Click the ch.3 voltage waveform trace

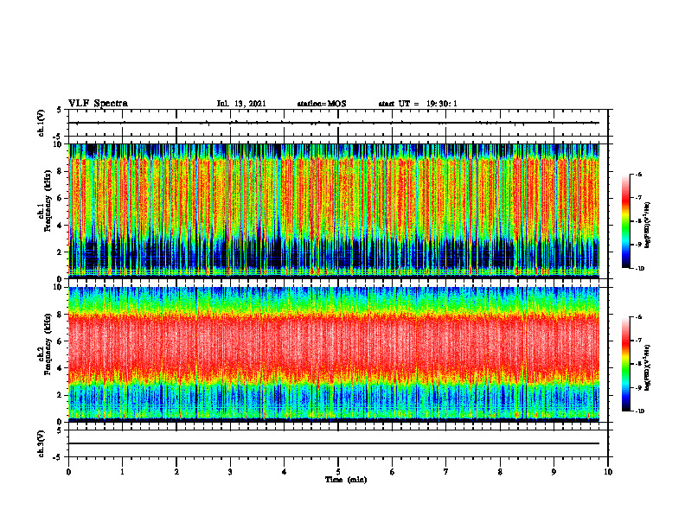[x=334, y=443]
